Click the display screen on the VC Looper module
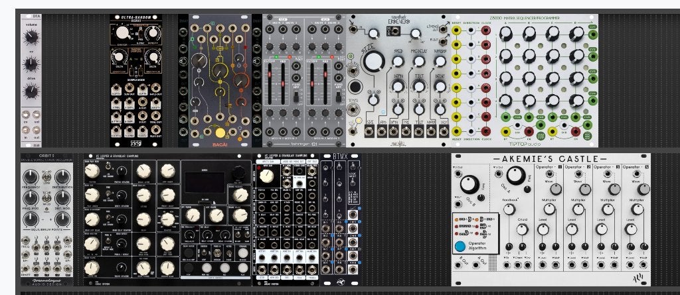The width and height of the screenshot is (680, 295). pyautogui.click(x=205, y=182)
